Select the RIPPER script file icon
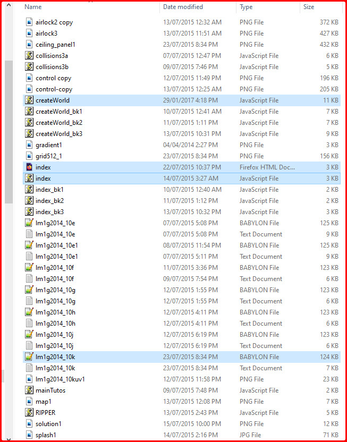 [29, 413]
